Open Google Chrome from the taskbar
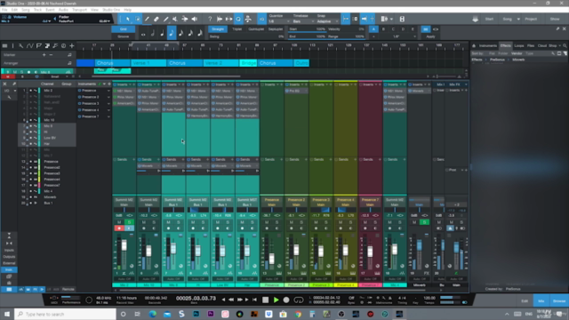 (x=298, y=314)
